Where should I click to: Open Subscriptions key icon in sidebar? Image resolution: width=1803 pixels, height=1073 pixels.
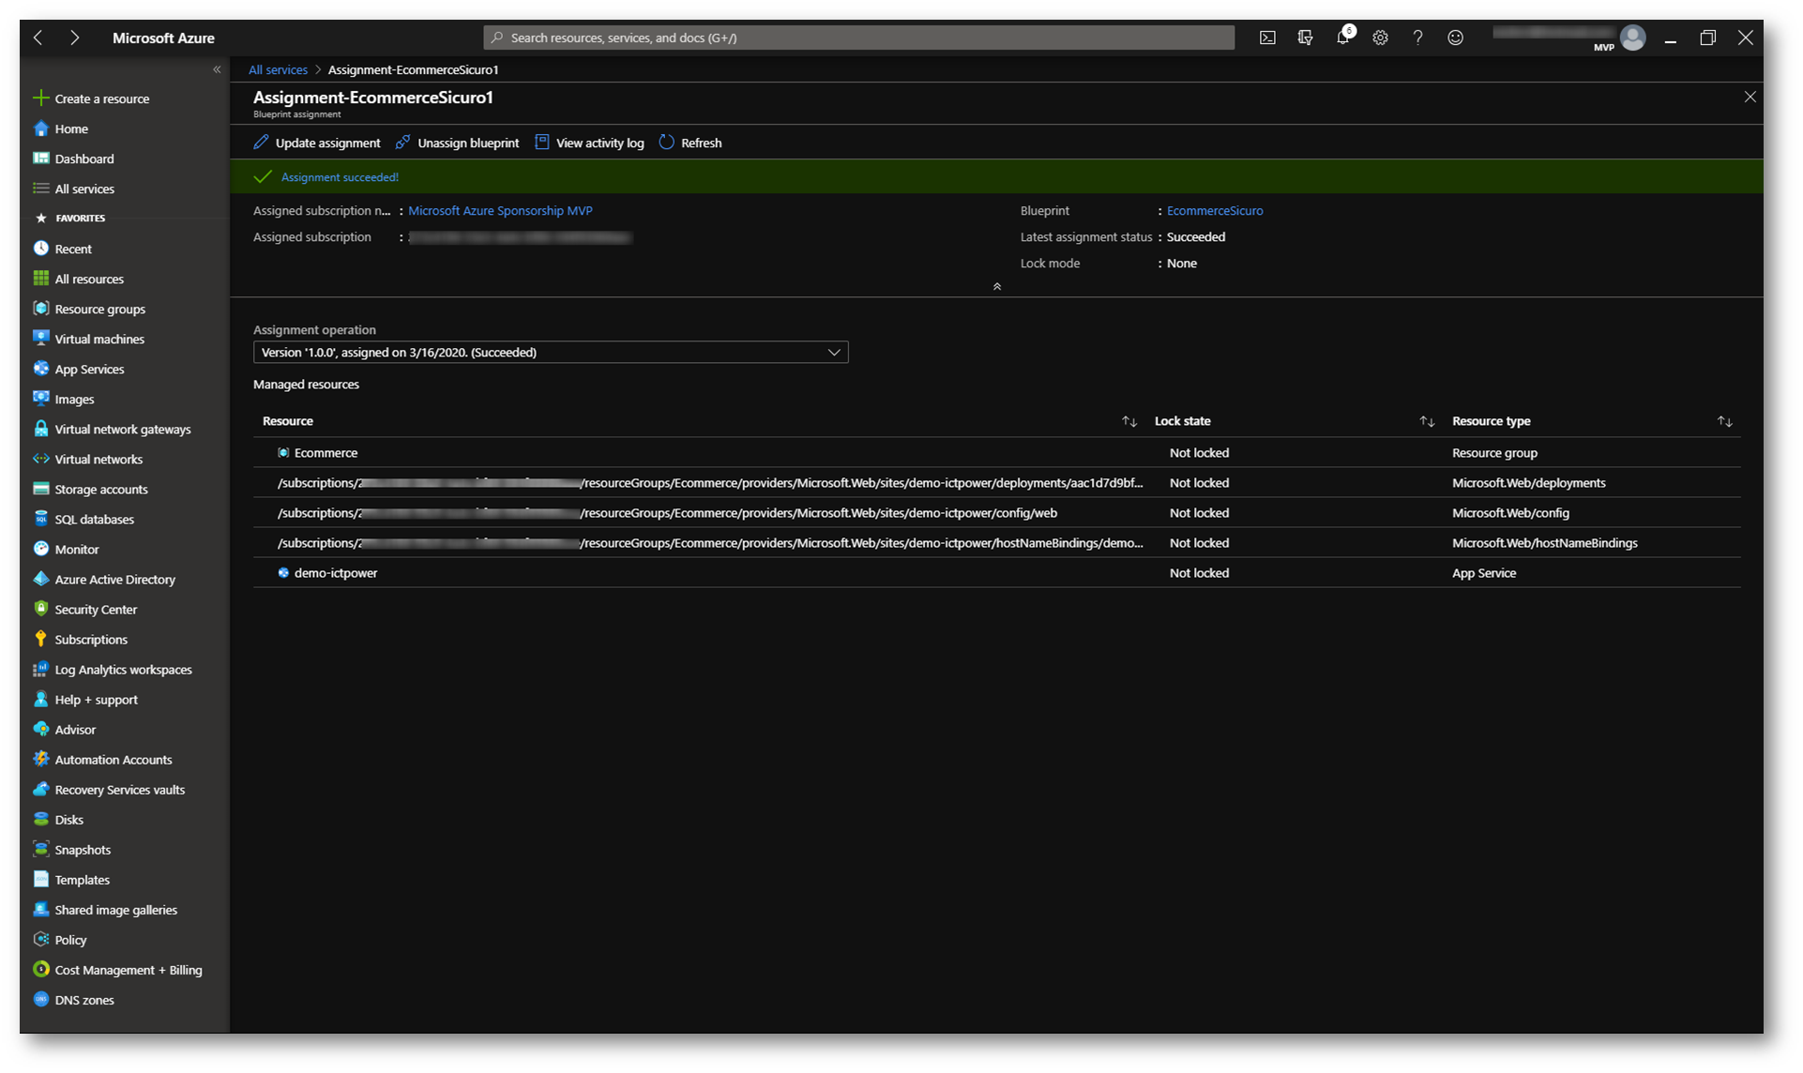pyautogui.click(x=41, y=639)
